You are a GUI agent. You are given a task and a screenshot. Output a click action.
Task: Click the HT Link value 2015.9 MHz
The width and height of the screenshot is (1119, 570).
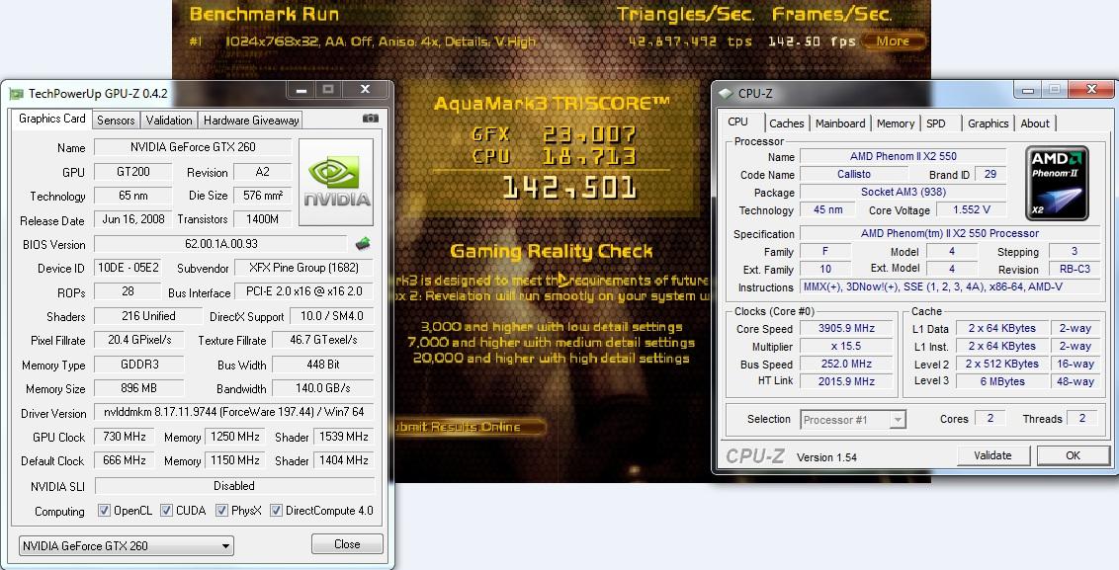846,381
